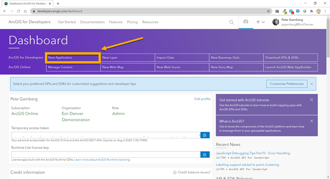330x179 pixels.
Task: Open Learn more about ArcGIS Runtime licensing
Action: (x=102, y=160)
